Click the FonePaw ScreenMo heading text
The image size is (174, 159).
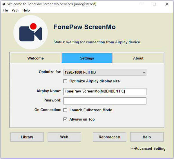click(84, 27)
